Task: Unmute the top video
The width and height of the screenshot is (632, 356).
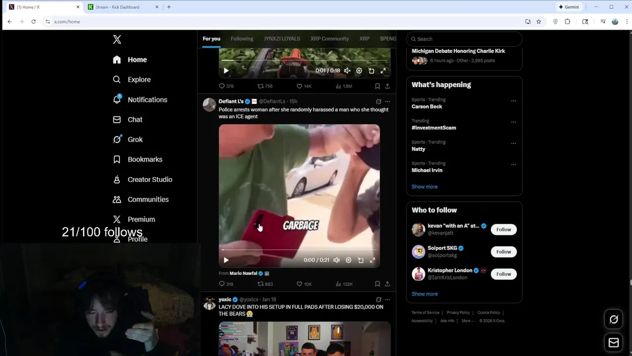Action: 347,71
